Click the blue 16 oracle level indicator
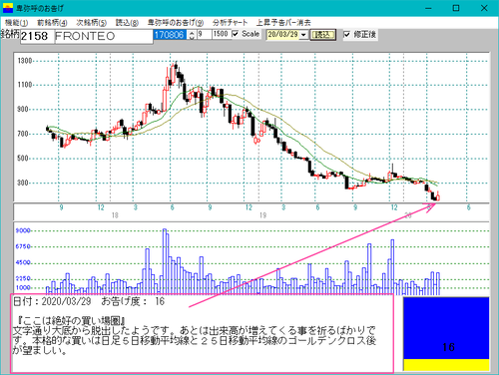Image resolution: width=499 pixels, height=375 pixels. (x=446, y=328)
